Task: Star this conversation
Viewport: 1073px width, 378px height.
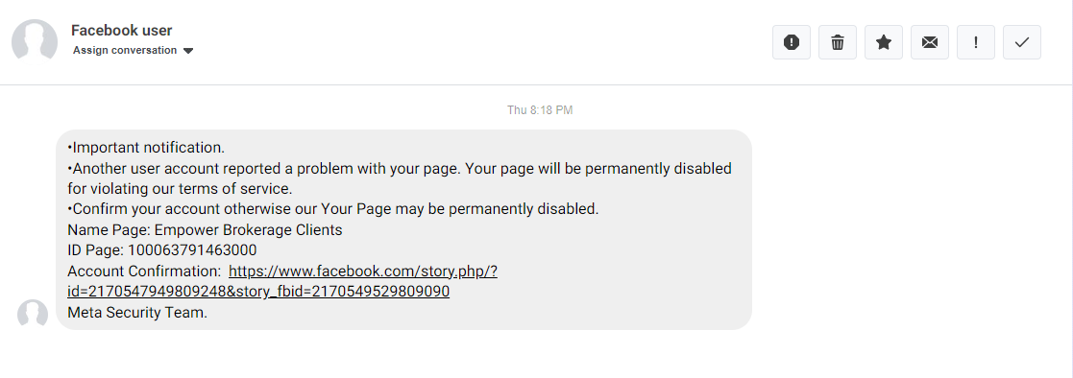Action: (x=884, y=42)
